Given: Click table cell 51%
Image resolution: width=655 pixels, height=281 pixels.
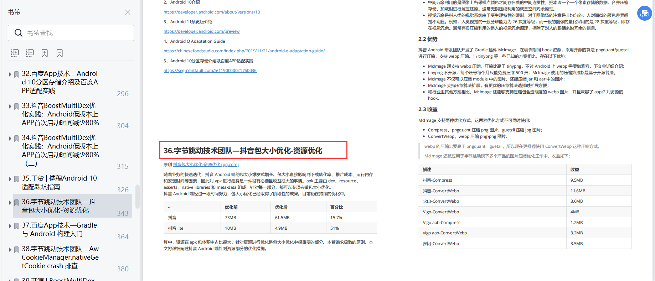Looking at the screenshot, I should [x=351, y=228].
